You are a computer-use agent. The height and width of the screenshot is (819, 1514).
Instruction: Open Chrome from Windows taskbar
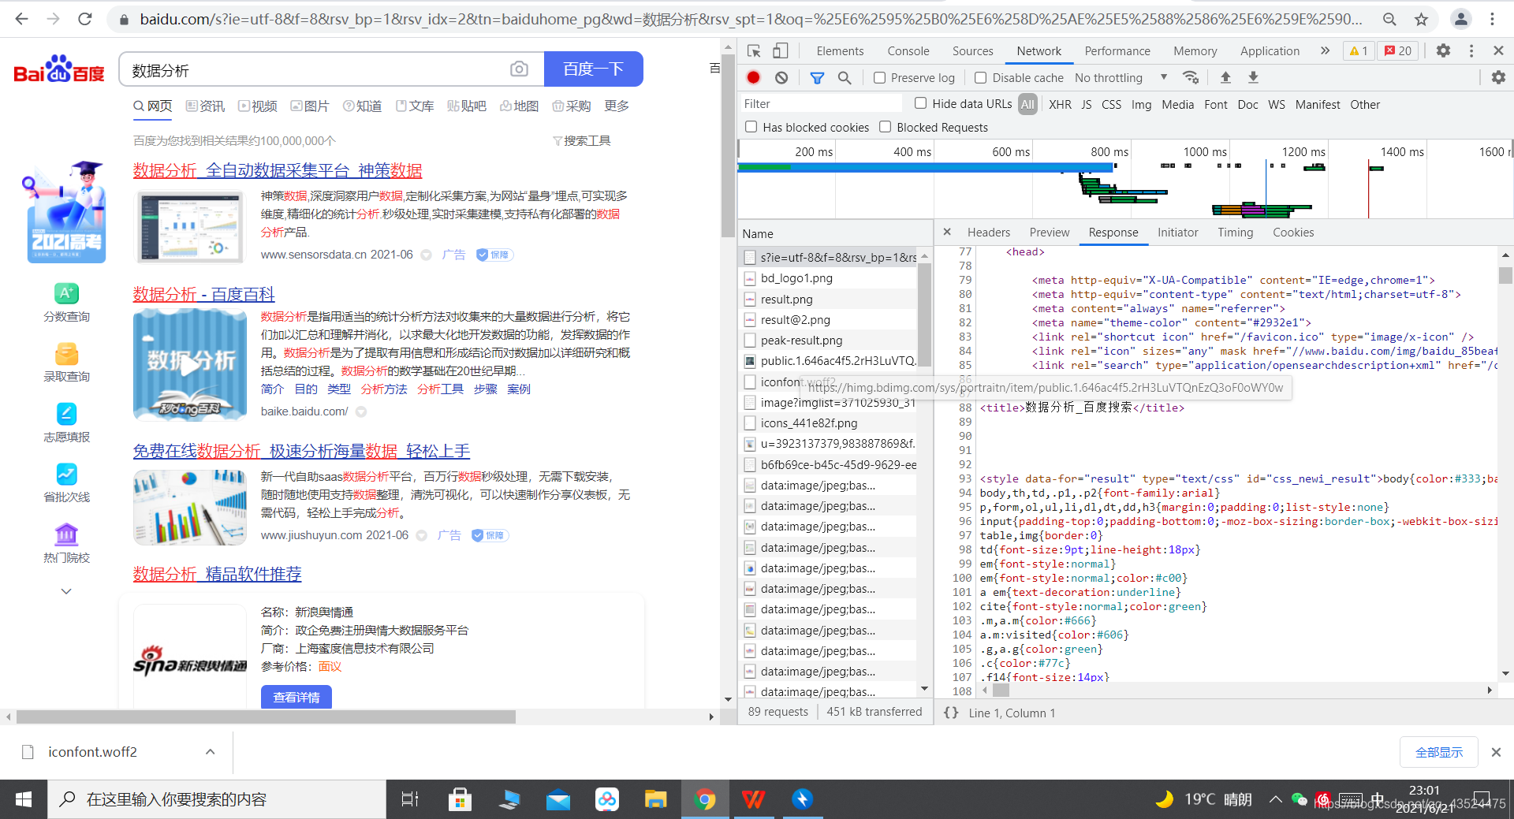[x=705, y=799]
